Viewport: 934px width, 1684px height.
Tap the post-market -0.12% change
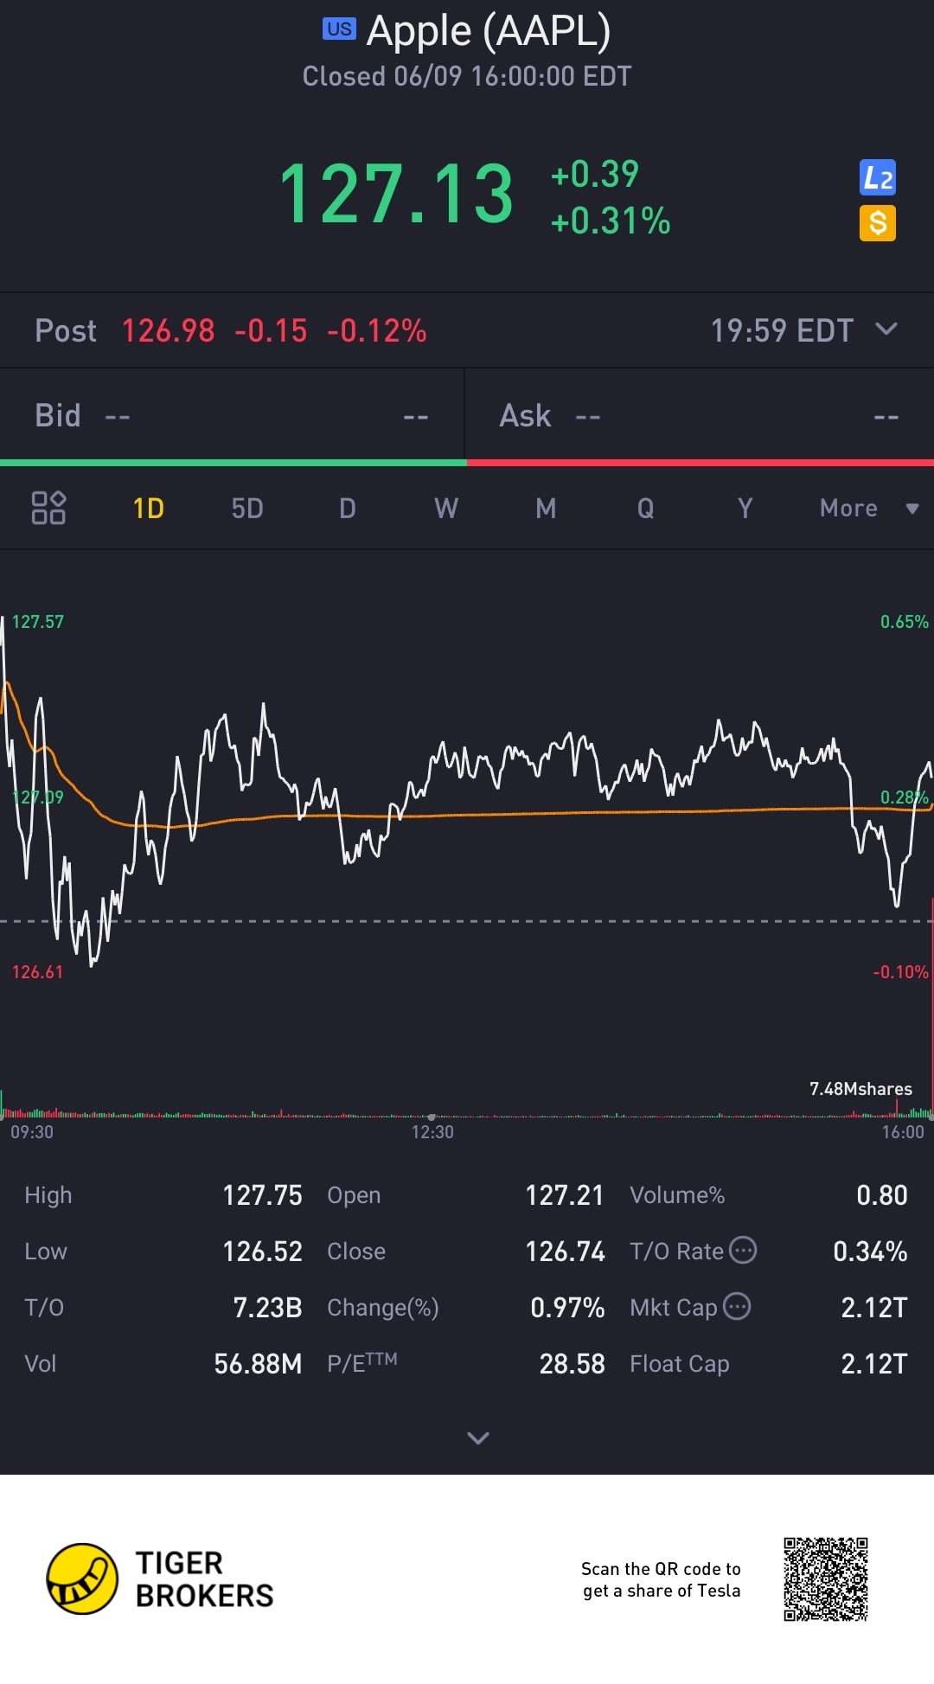[377, 330]
